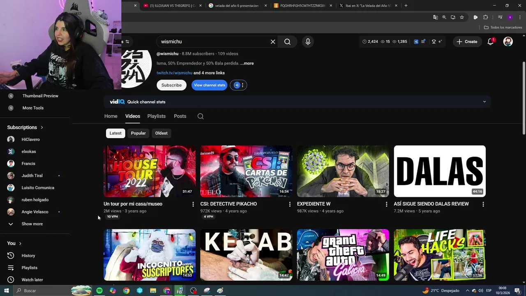This screenshot has height=296, width=526.
Task: Open the History sidebar icon
Action: tap(11, 256)
